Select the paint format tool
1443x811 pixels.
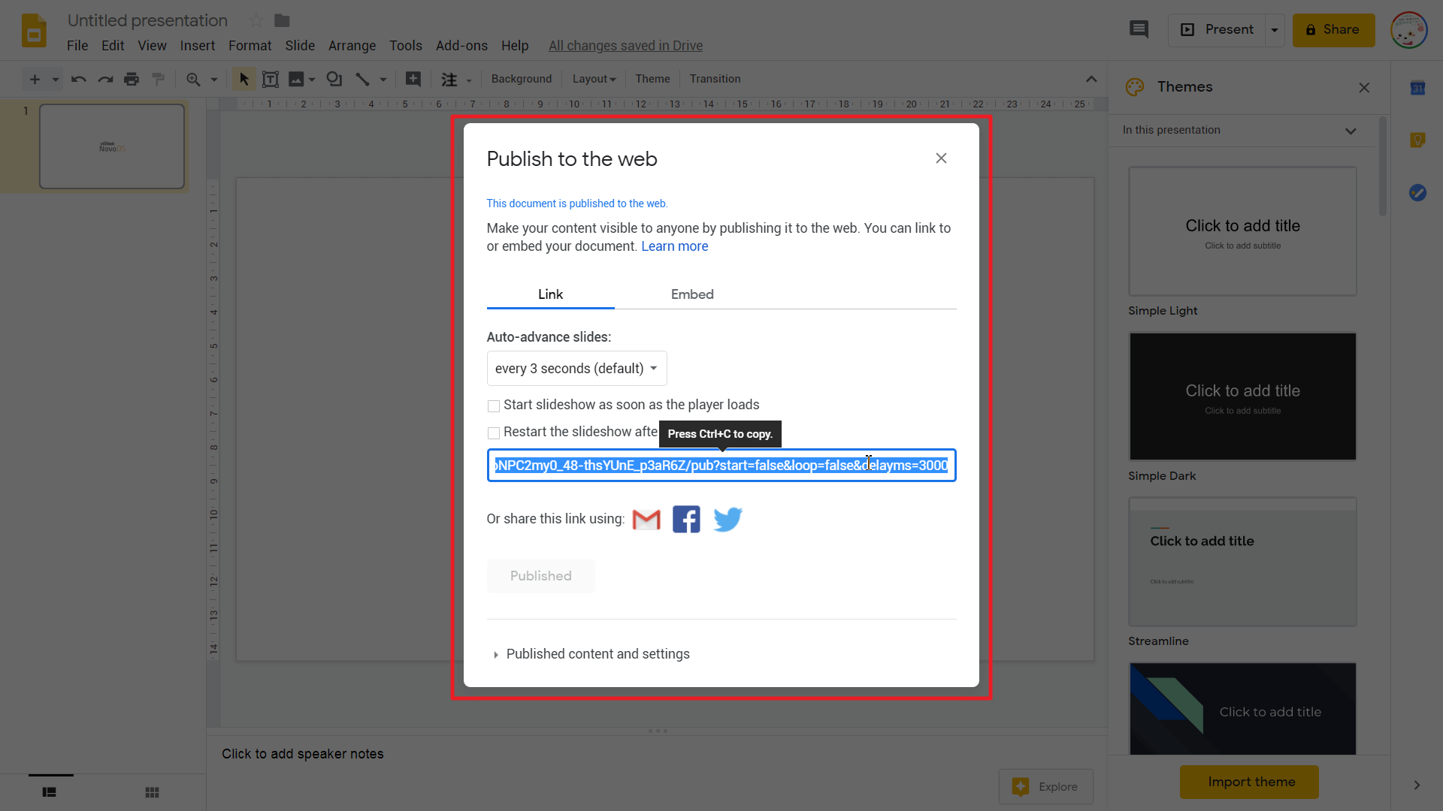point(158,79)
